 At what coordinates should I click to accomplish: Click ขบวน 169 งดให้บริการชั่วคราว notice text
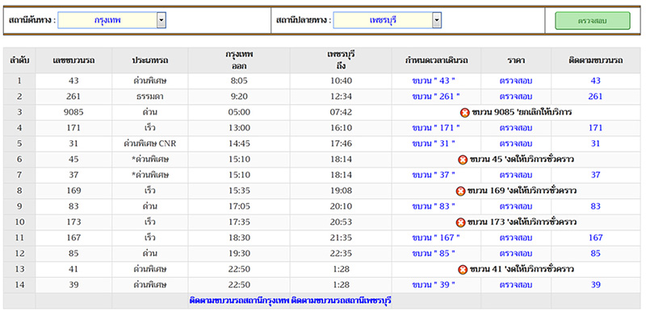522,191
